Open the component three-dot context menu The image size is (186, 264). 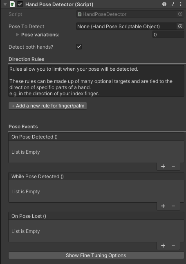click(x=181, y=4)
